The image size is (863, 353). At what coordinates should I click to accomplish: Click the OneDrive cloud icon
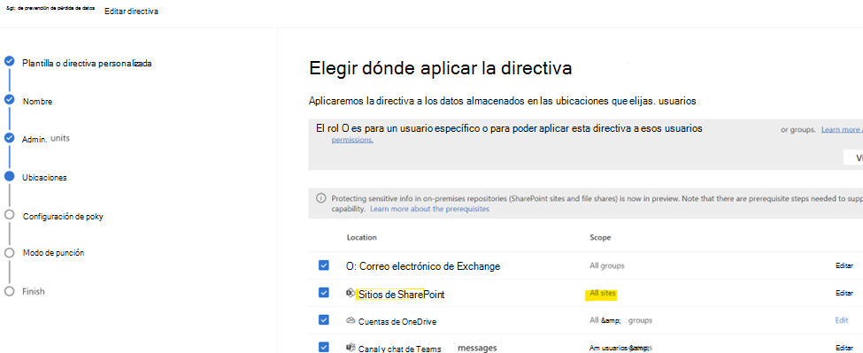350,320
